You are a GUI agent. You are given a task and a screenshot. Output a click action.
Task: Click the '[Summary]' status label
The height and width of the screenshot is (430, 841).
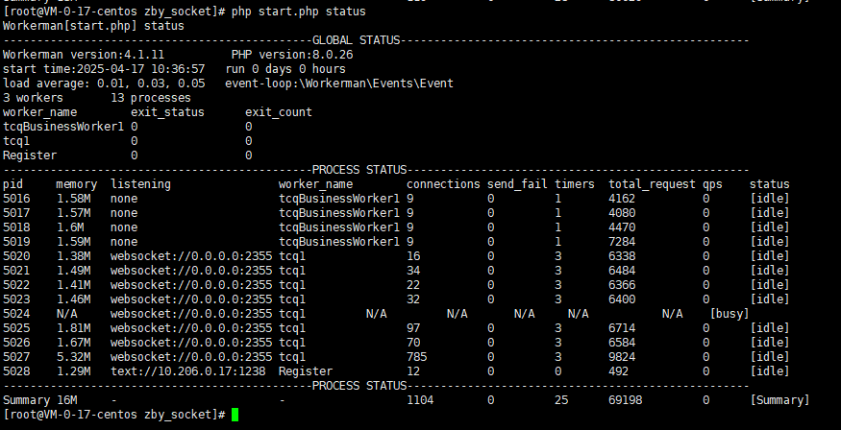(x=779, y=400)
